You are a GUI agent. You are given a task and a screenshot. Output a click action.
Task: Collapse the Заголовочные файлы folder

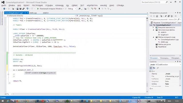coord(153,30)
